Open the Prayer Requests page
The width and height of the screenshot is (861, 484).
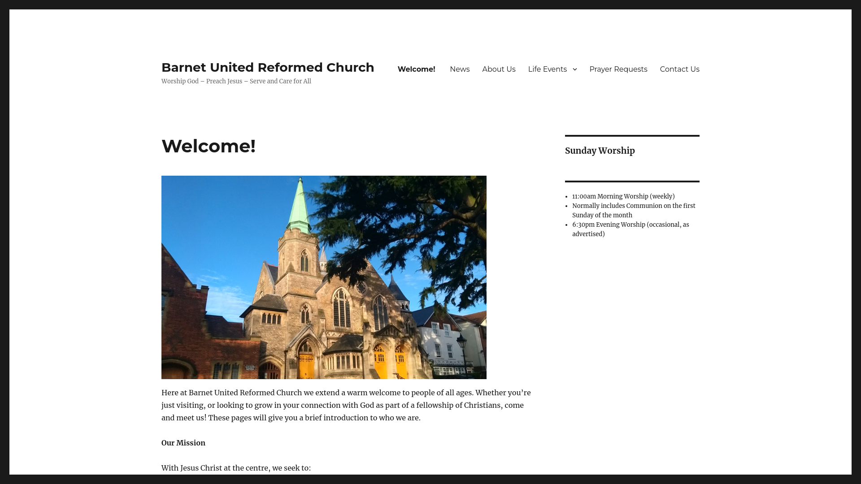pyautogui.click(x=618, y=69)
